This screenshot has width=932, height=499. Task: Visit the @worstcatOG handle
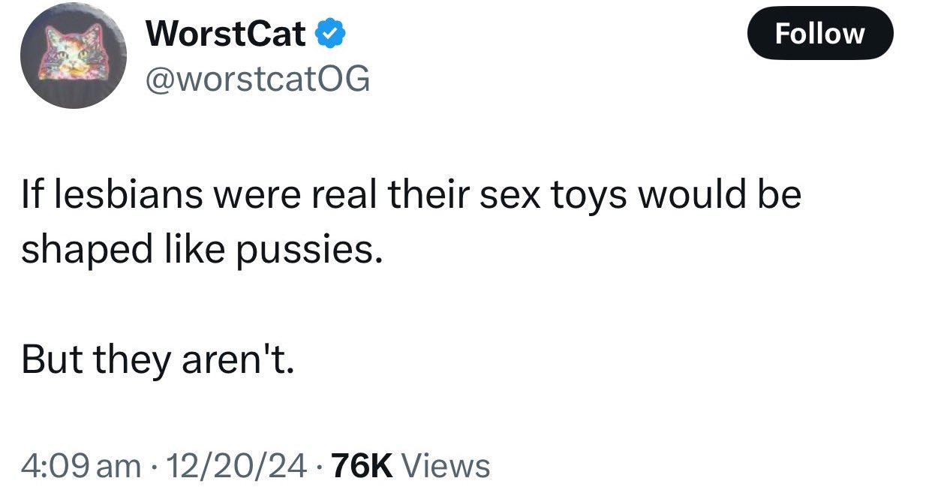pyautogui.click(x=257, y=78)
